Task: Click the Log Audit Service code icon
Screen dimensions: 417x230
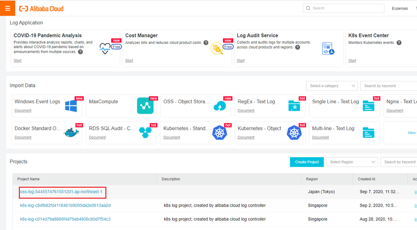Action: click(328, 48)
